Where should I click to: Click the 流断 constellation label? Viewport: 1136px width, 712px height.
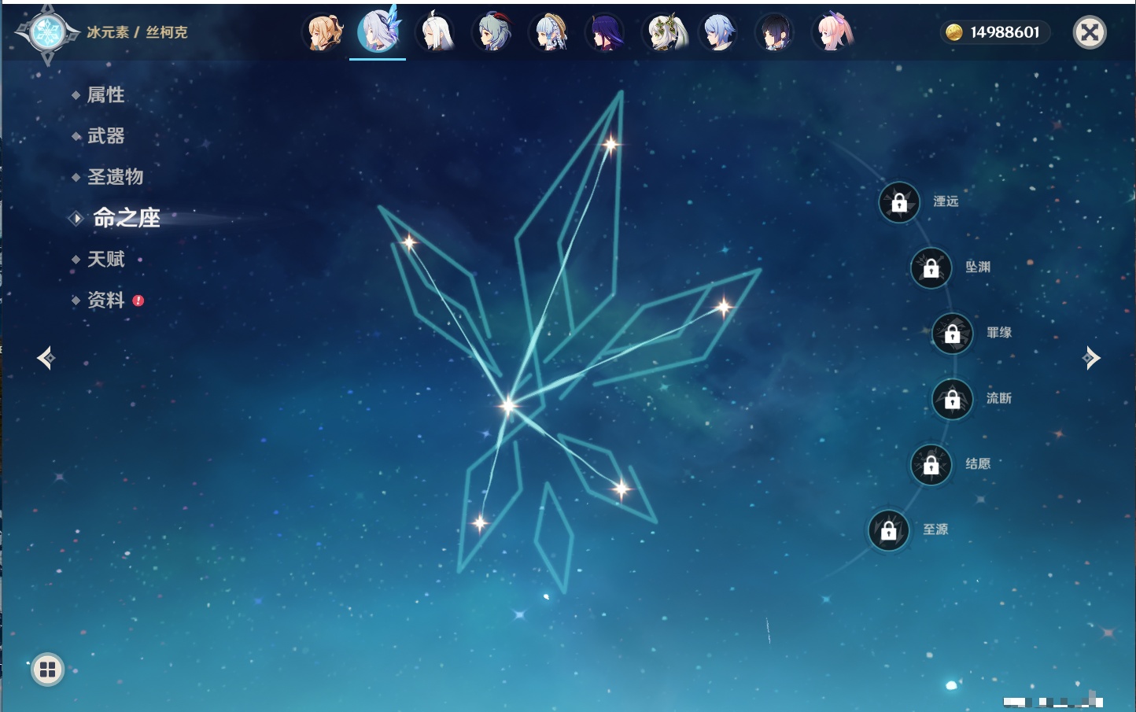pyautogui.click(x=999, y=398)
